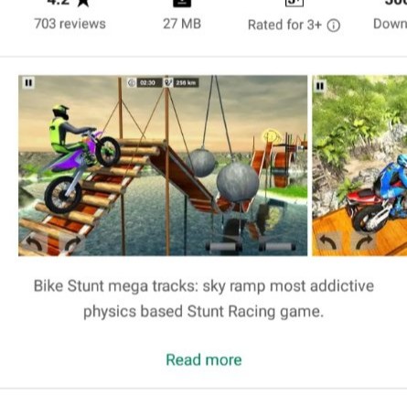Click the pause icon in the second screenshot
The height and width of the screenshot is (407, 407).
[320, 86]
